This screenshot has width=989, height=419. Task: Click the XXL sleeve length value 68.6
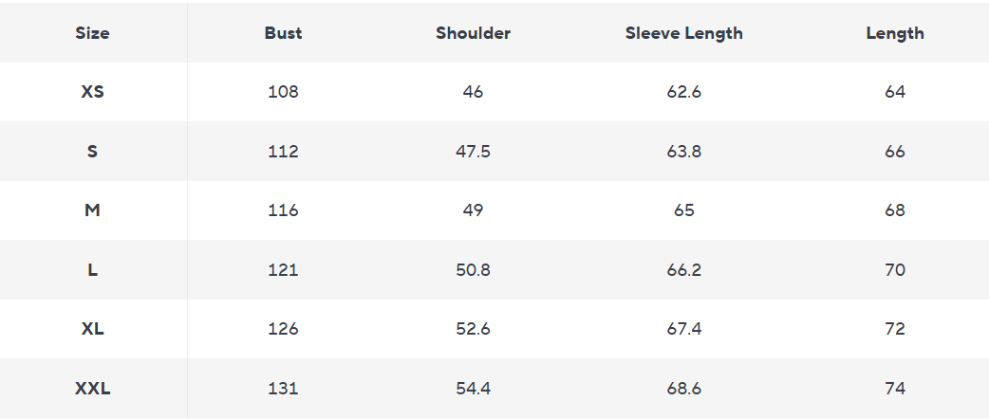pos(683,389)
